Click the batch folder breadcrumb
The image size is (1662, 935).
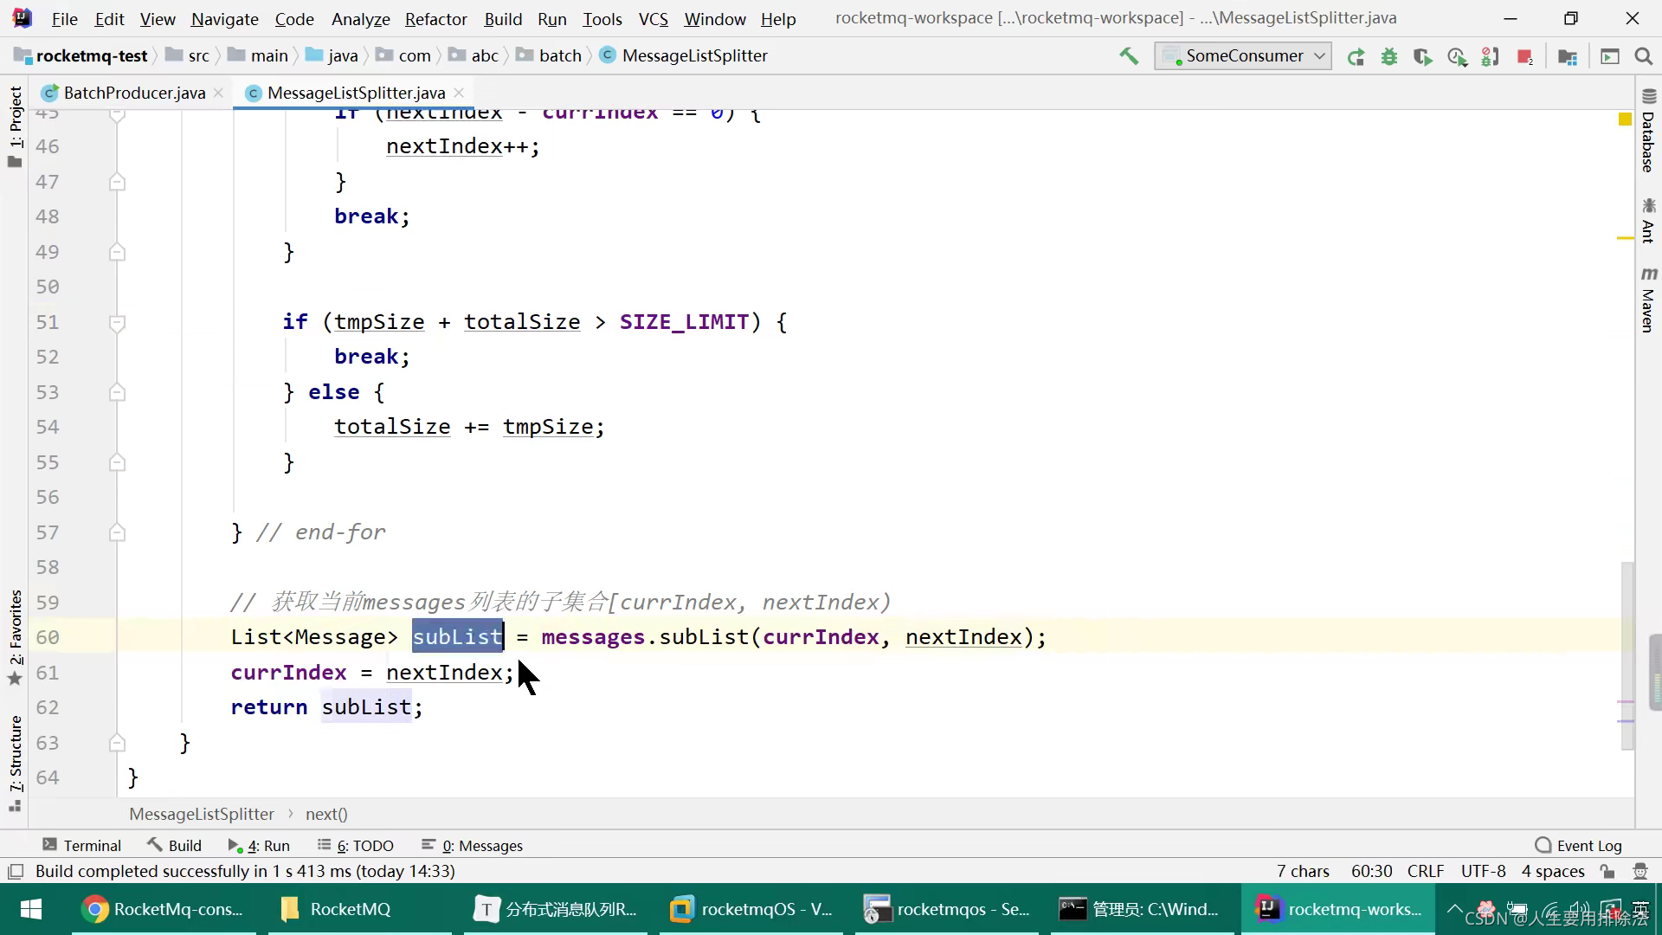[x=550, y=56]
